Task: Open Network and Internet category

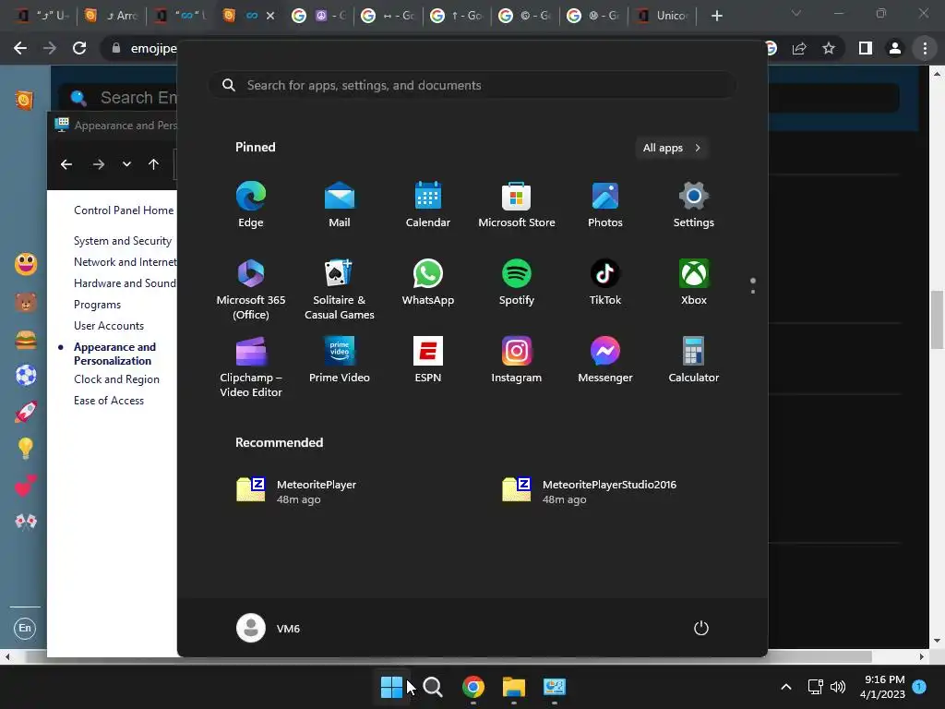Action: [x=126, y=262]
